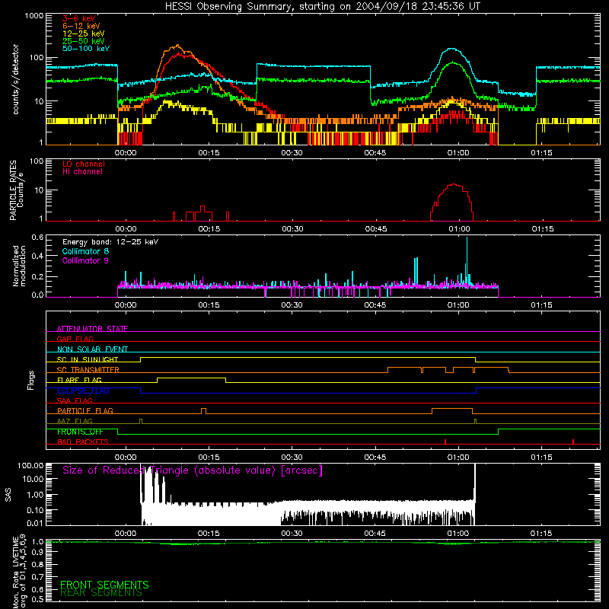Screen dimensions: 609x609
Task: Select the red 3-6 keV legend entry
Action: click(x=78, y=18)
